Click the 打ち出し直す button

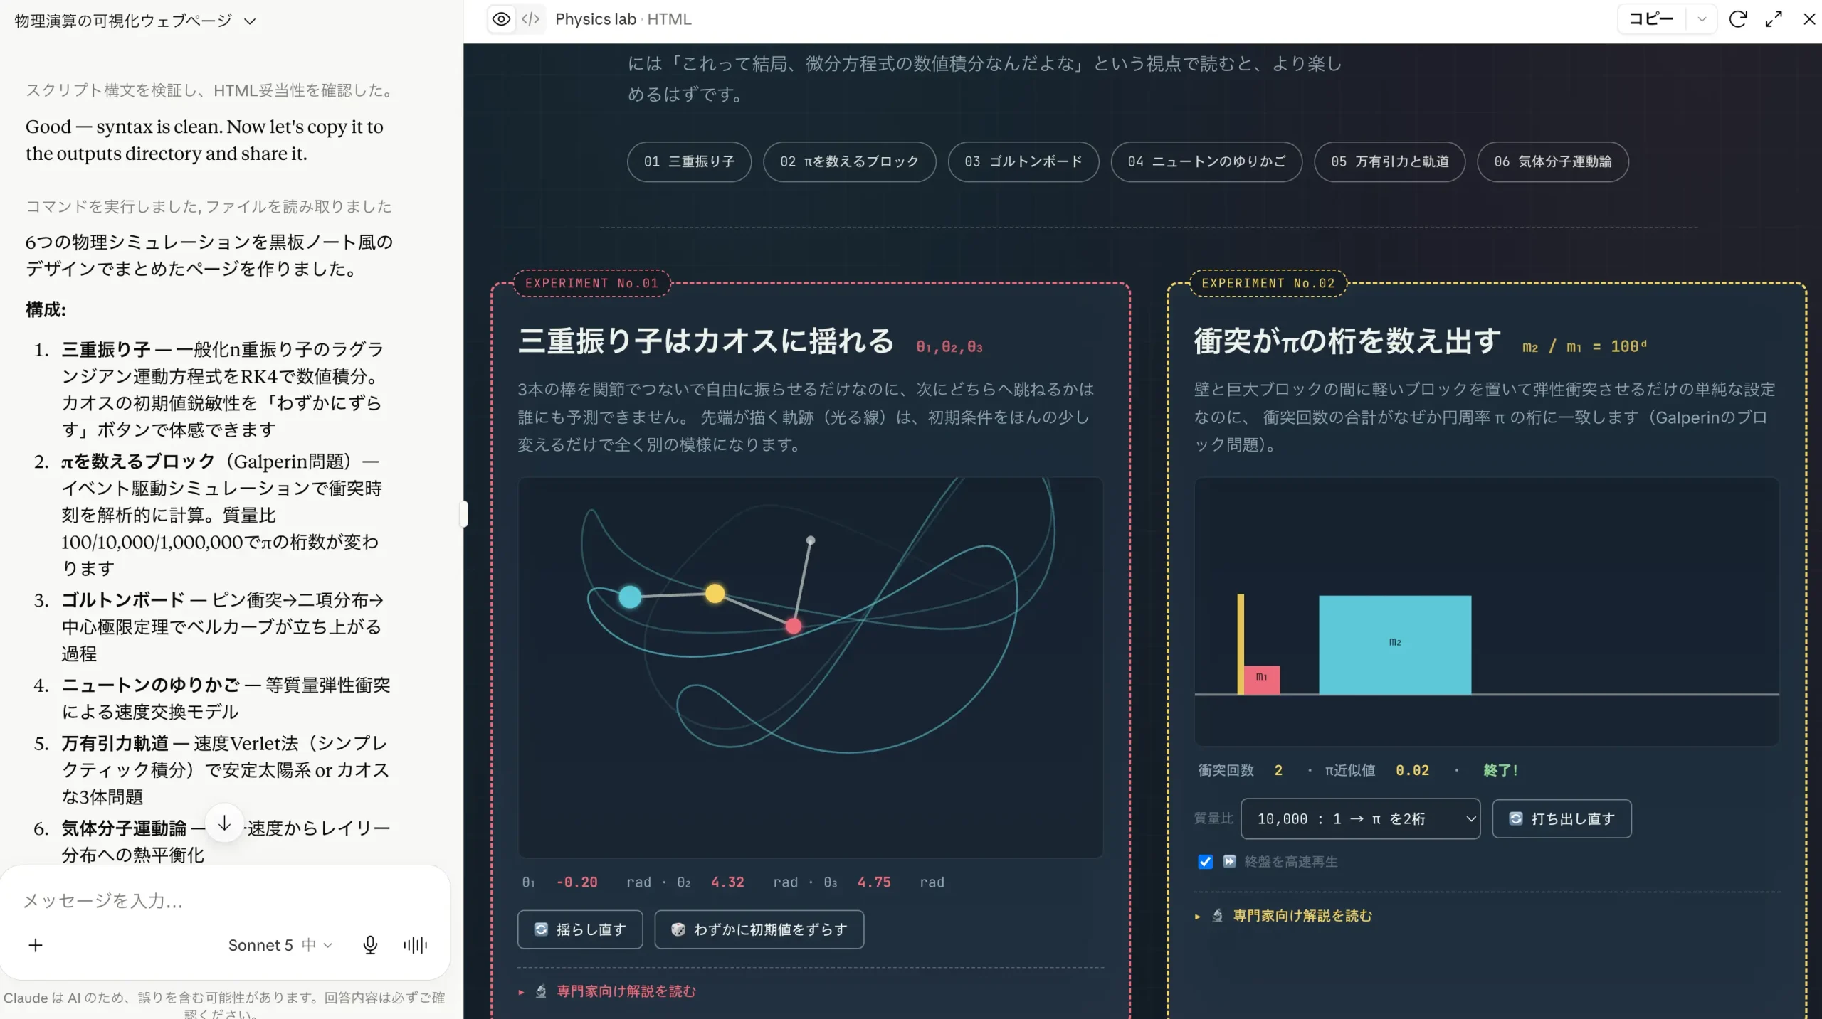1562,818
